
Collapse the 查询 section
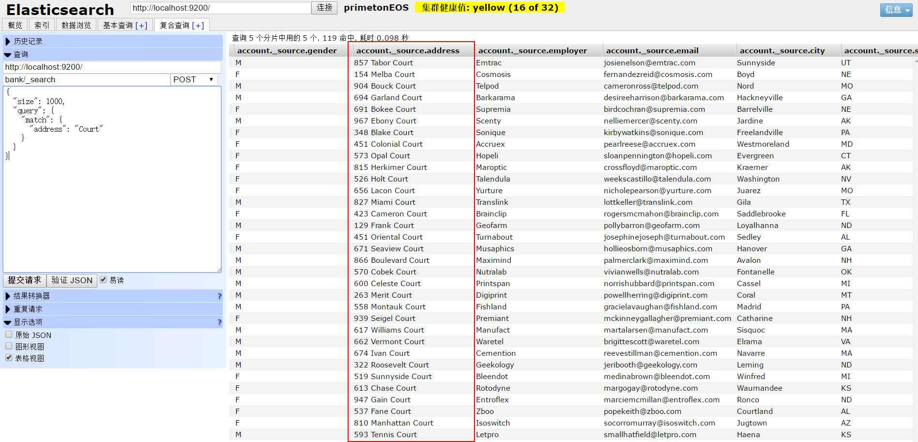point(113,54)
